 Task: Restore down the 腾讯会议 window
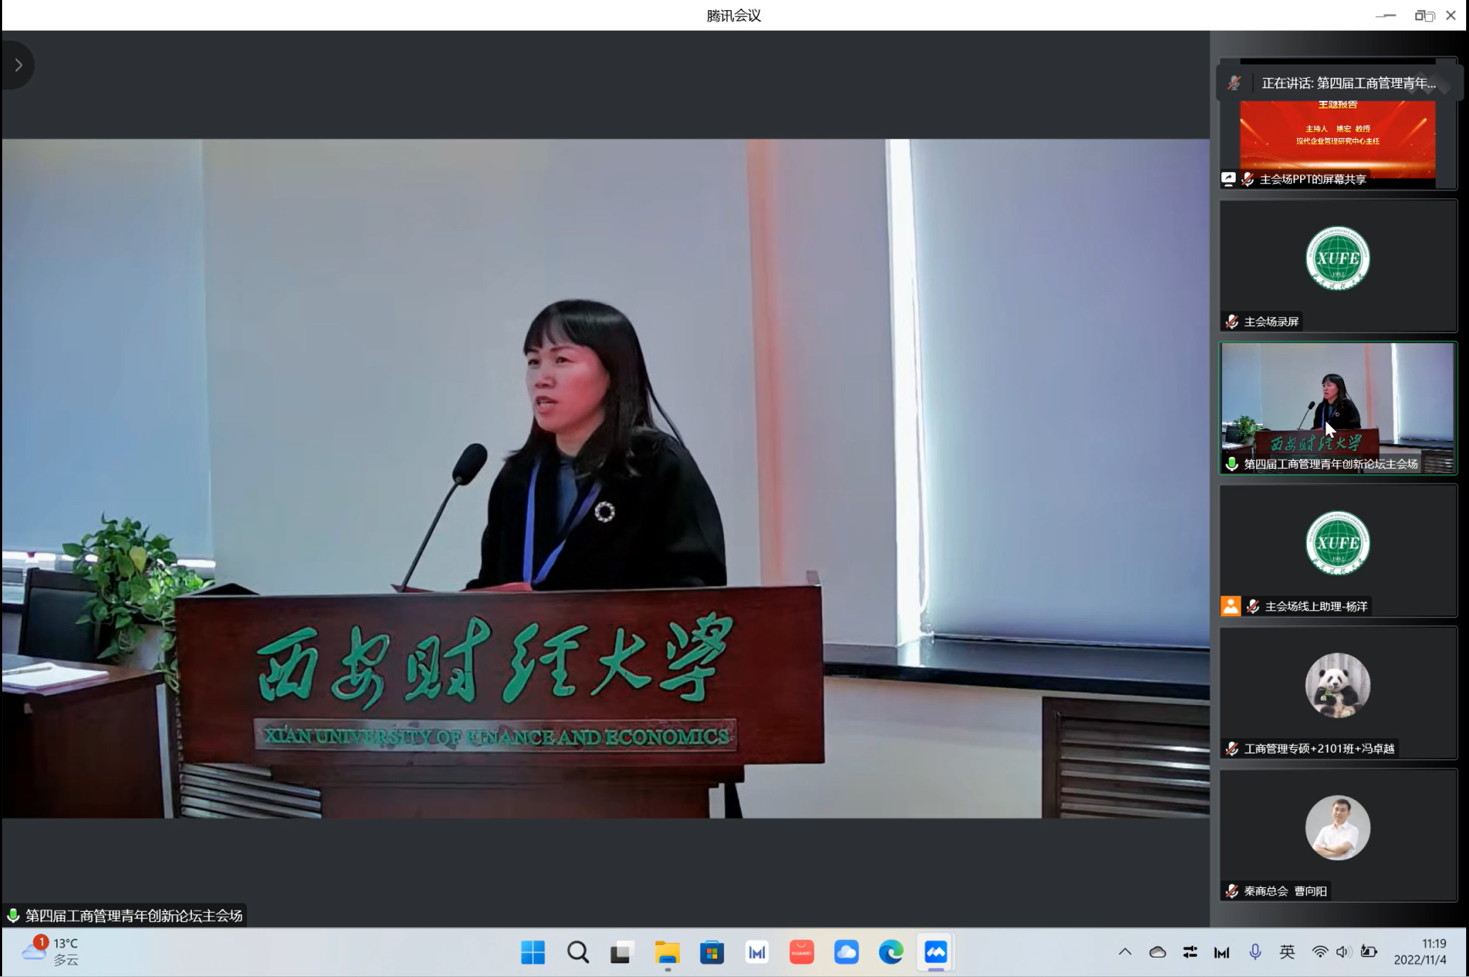click(1423, 16)
